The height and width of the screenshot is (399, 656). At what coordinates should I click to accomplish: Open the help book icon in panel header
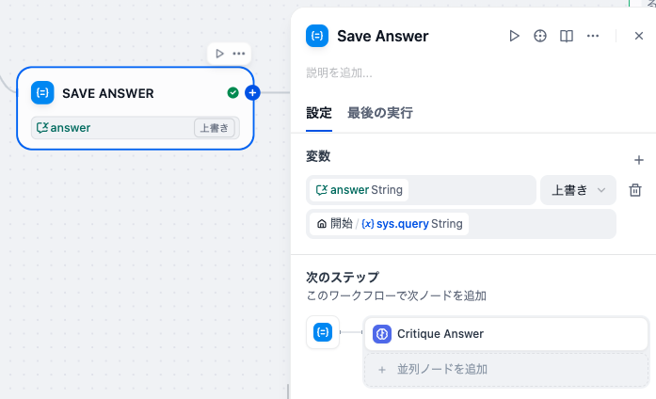[x=567, y=36]
